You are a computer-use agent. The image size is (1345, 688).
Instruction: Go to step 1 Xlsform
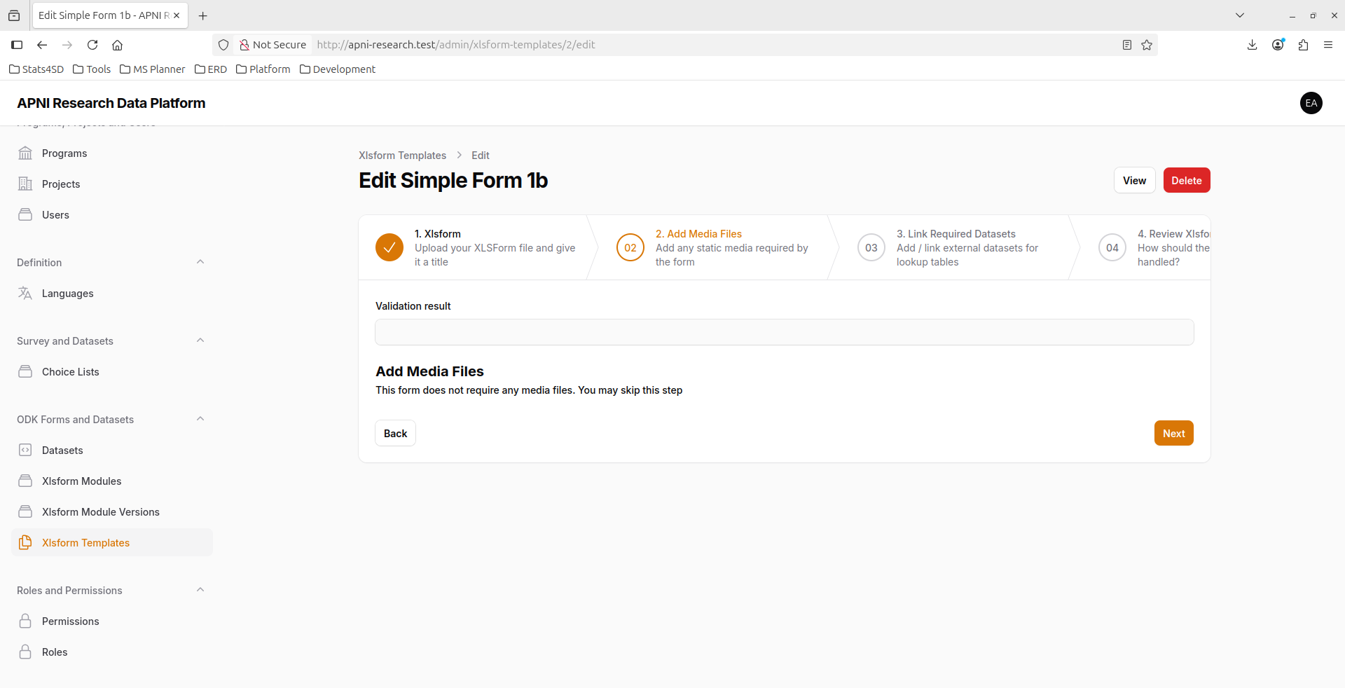[x=476, y=247]
